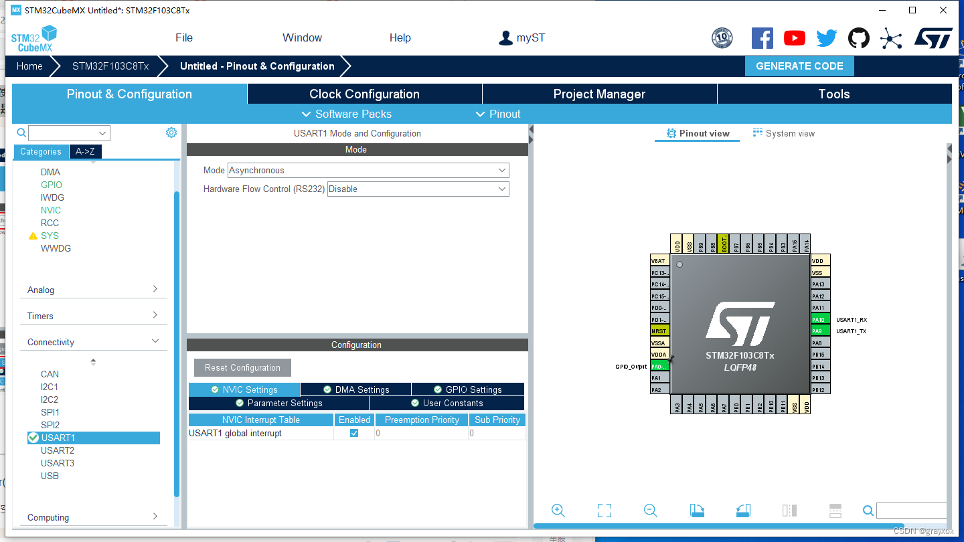Open the Window menu
This screenshot has width=964, height=542.
coord(302,38)
